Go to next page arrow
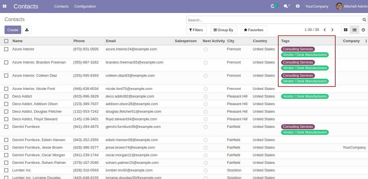Image resolution: width=368 pixels, height=179 pixels. click(332, 30)
